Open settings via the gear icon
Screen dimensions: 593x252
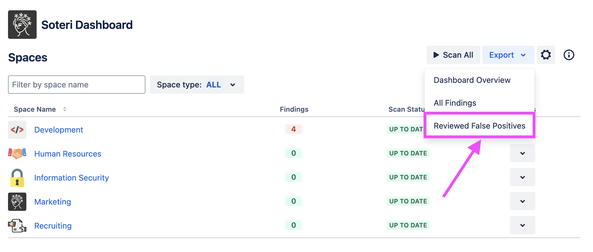[x=546, y=55]
